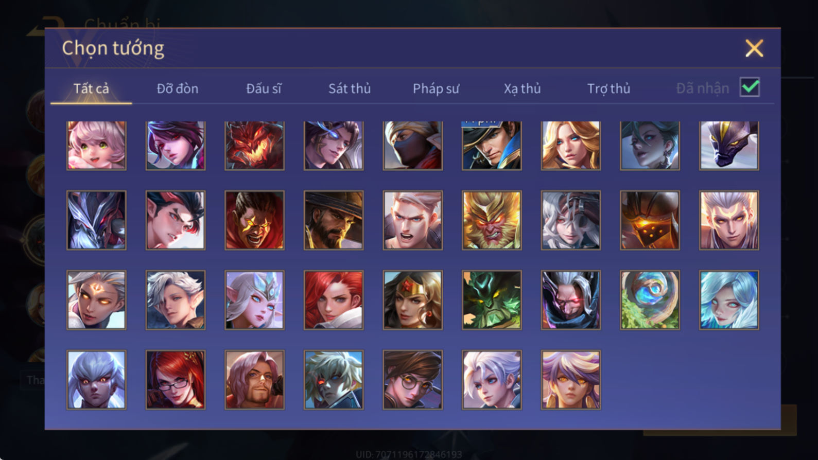
Task: Choose the swirling blue shell hero portrait
Action: [x=650, y=300]
